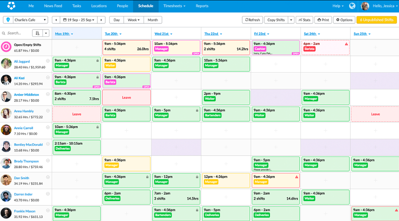Click Ali Jaggard's collapse circle icon

pyautogui.click(x=48, y=61)
